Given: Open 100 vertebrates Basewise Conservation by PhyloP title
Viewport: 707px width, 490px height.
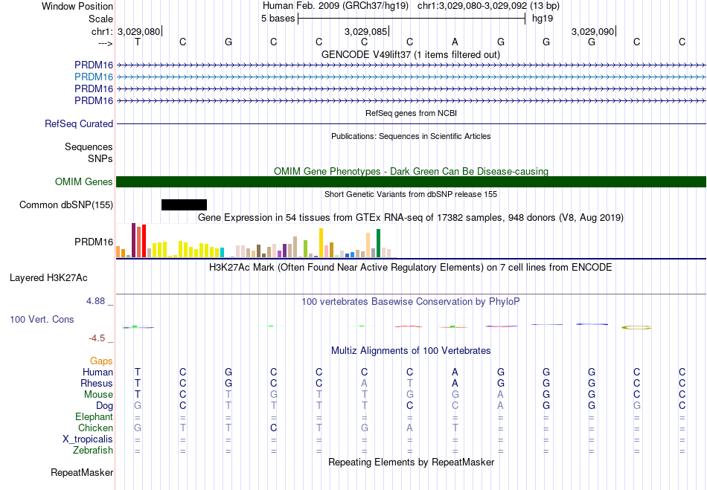Looking at the screenshot, I should pyautogui.click(x=411, y=302).
